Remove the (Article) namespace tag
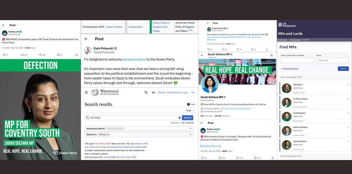This screenshot has height=174, width=352. click(108, 134)
